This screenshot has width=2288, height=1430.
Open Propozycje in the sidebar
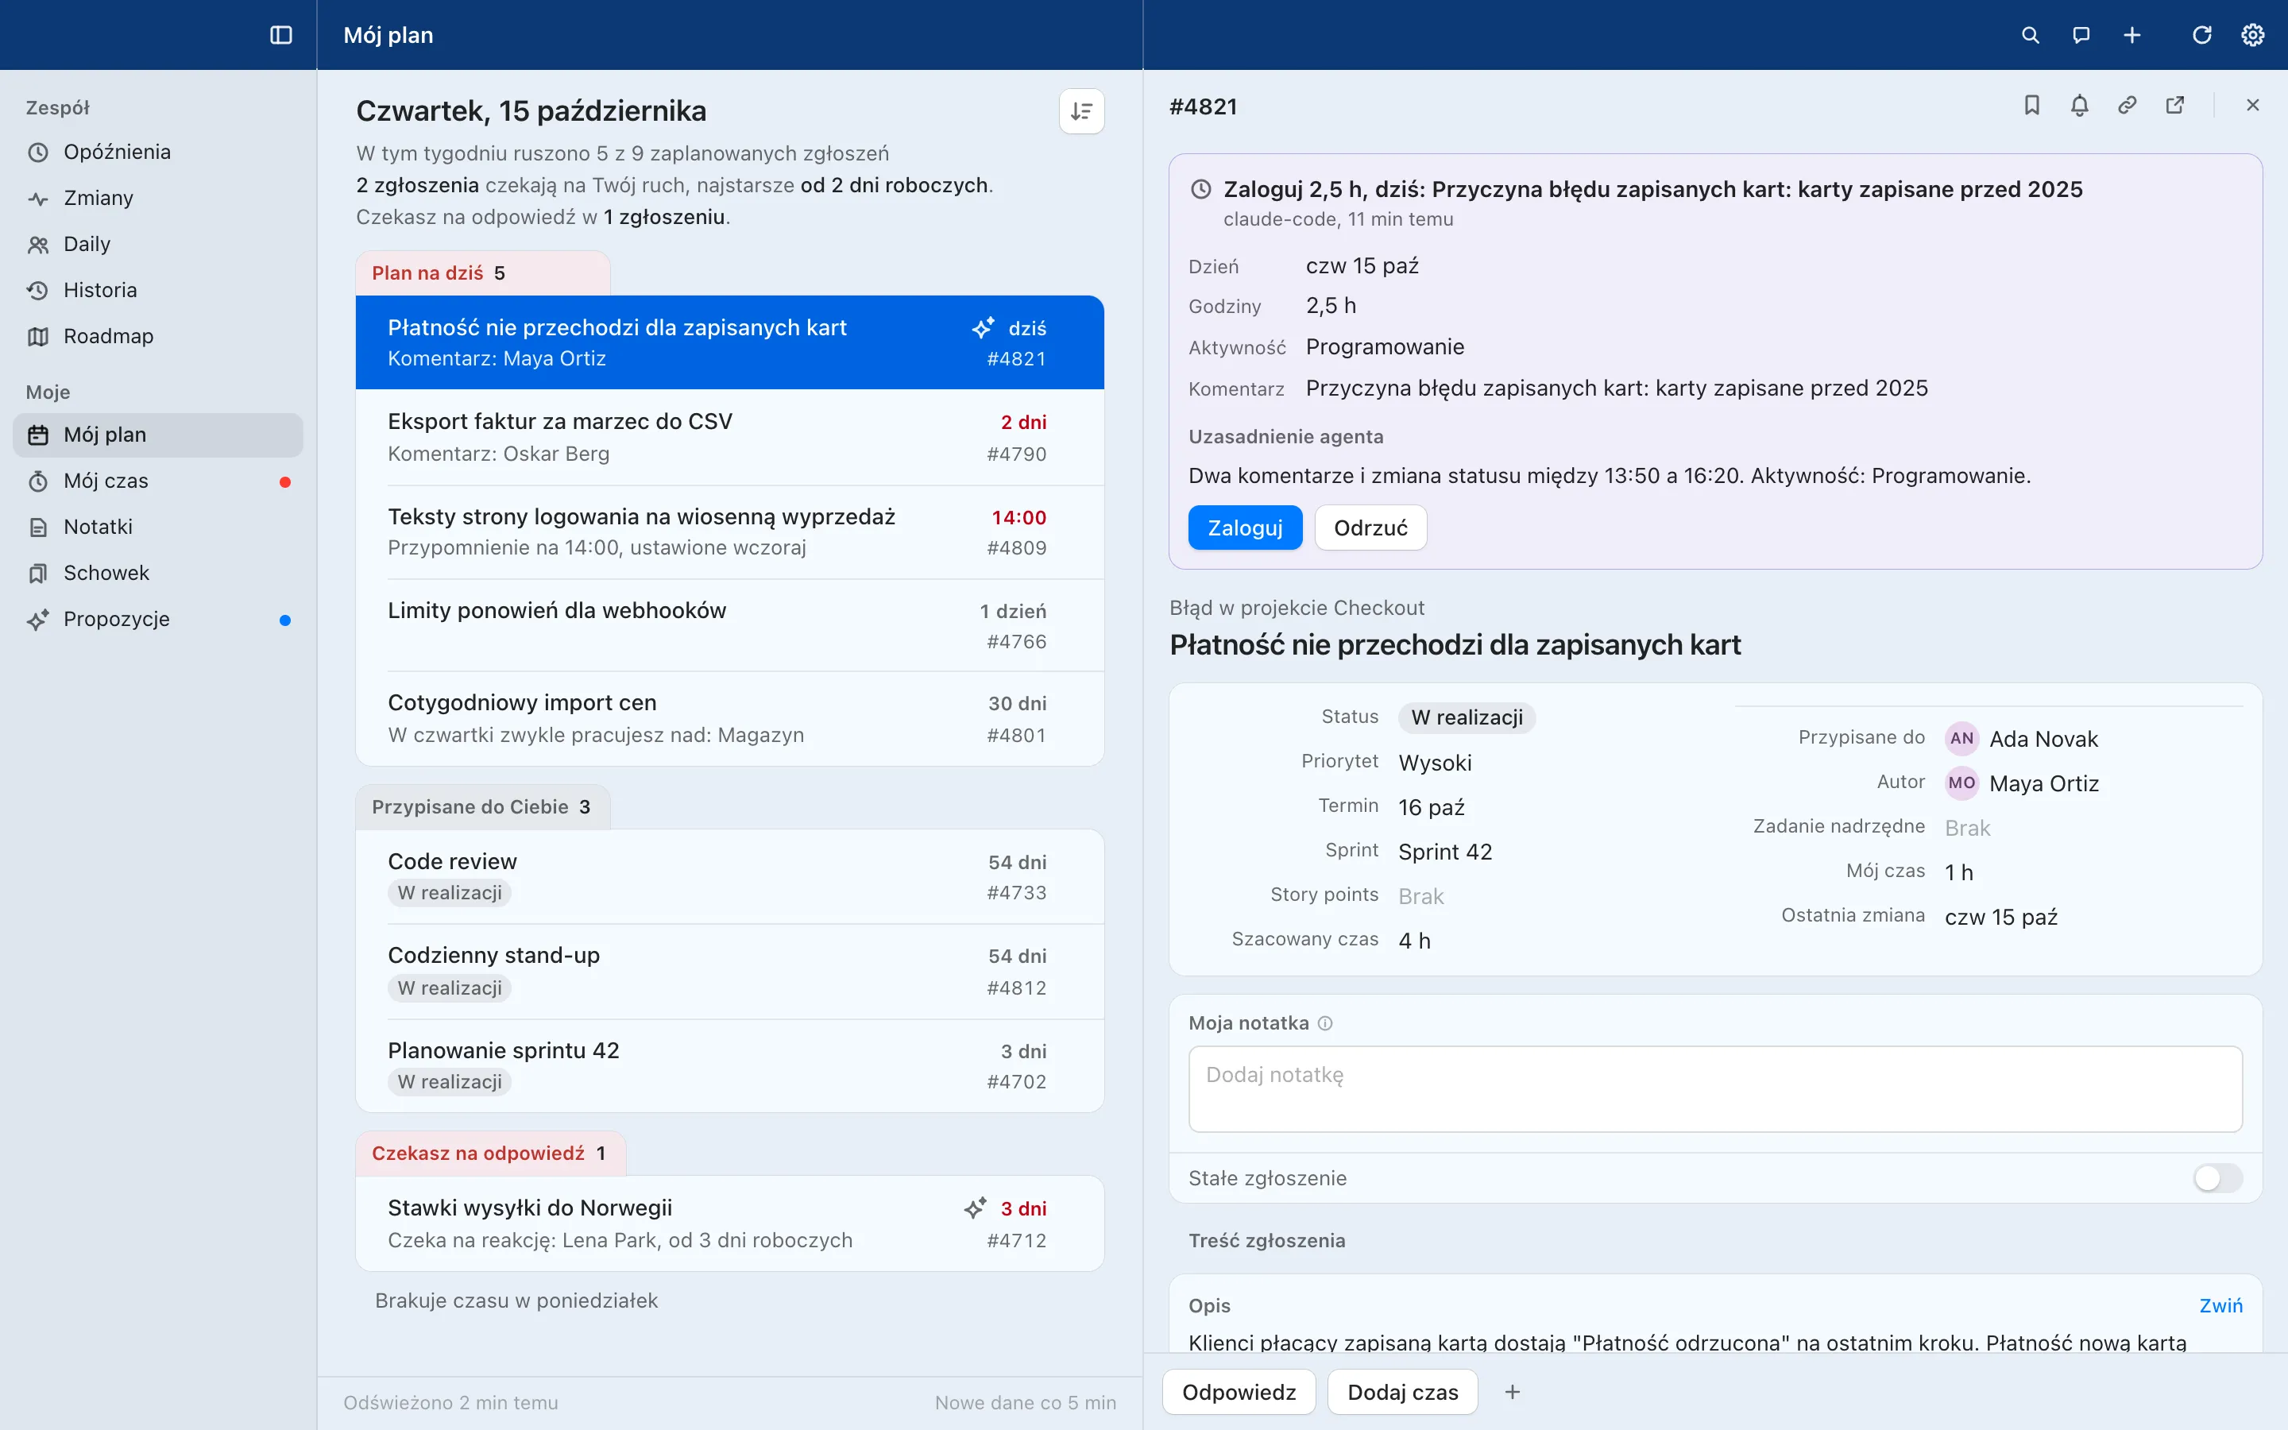[158, 620]
